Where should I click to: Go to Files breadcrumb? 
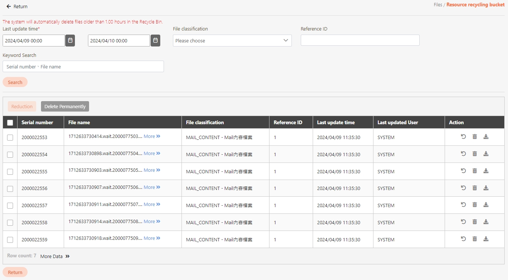[x=438, y=5]
